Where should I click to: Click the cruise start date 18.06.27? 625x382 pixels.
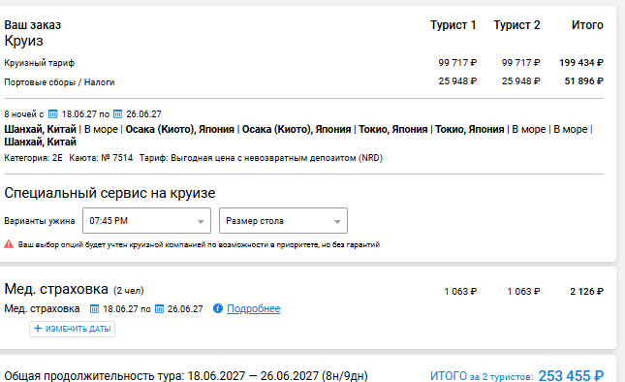click(x=79, y=114)
